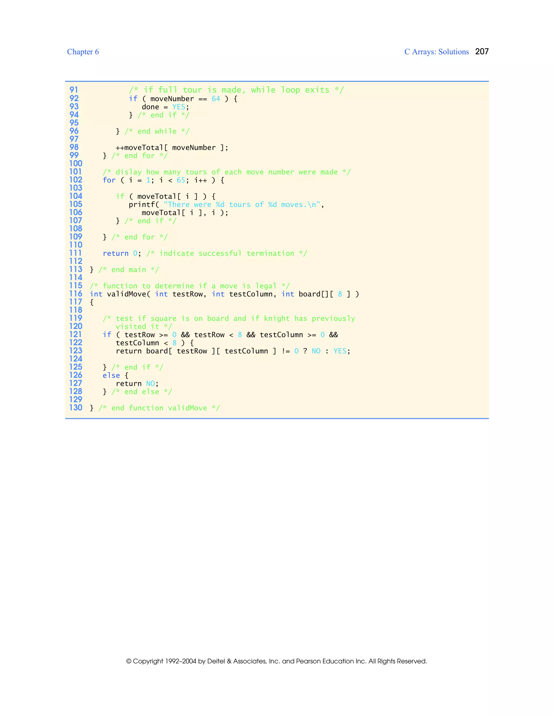Click 'return NO;' statement

point(137,384)
